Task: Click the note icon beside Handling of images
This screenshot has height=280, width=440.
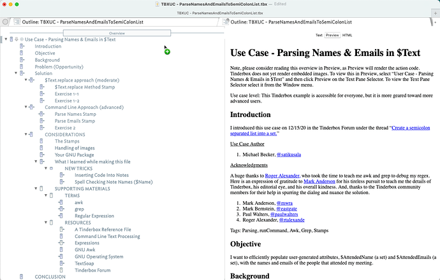Action: click(41, 148)
